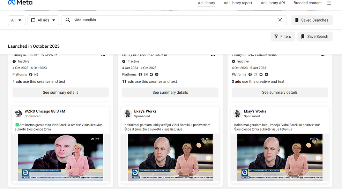
Task: Open Saved Searches
Action: (312, 20)
